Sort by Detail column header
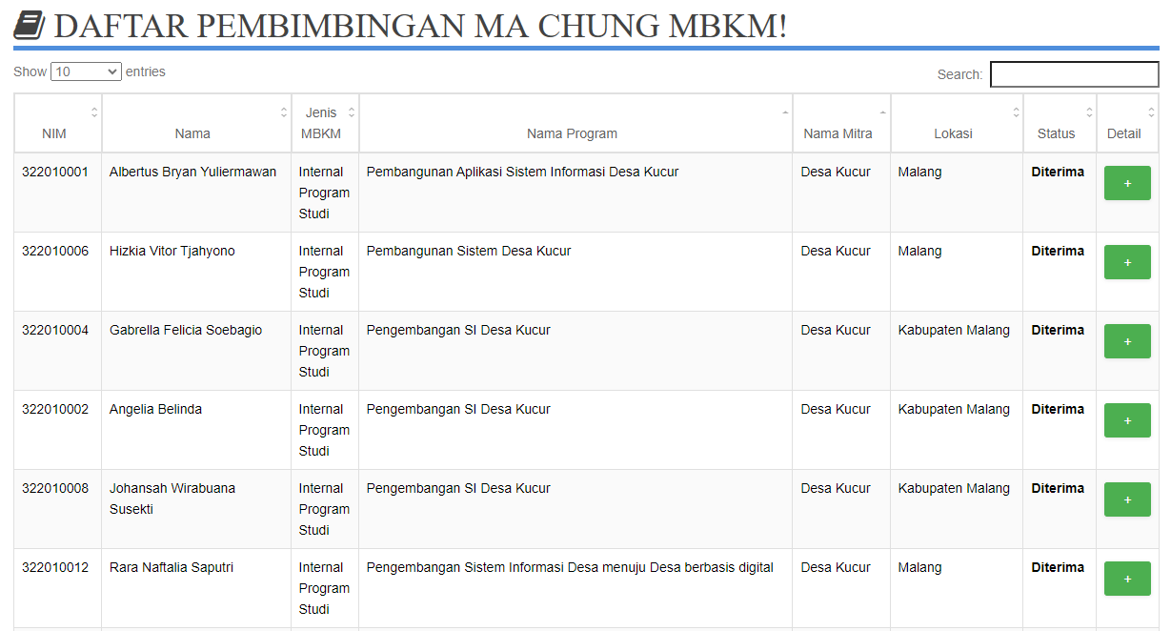 coord(1127,123)
